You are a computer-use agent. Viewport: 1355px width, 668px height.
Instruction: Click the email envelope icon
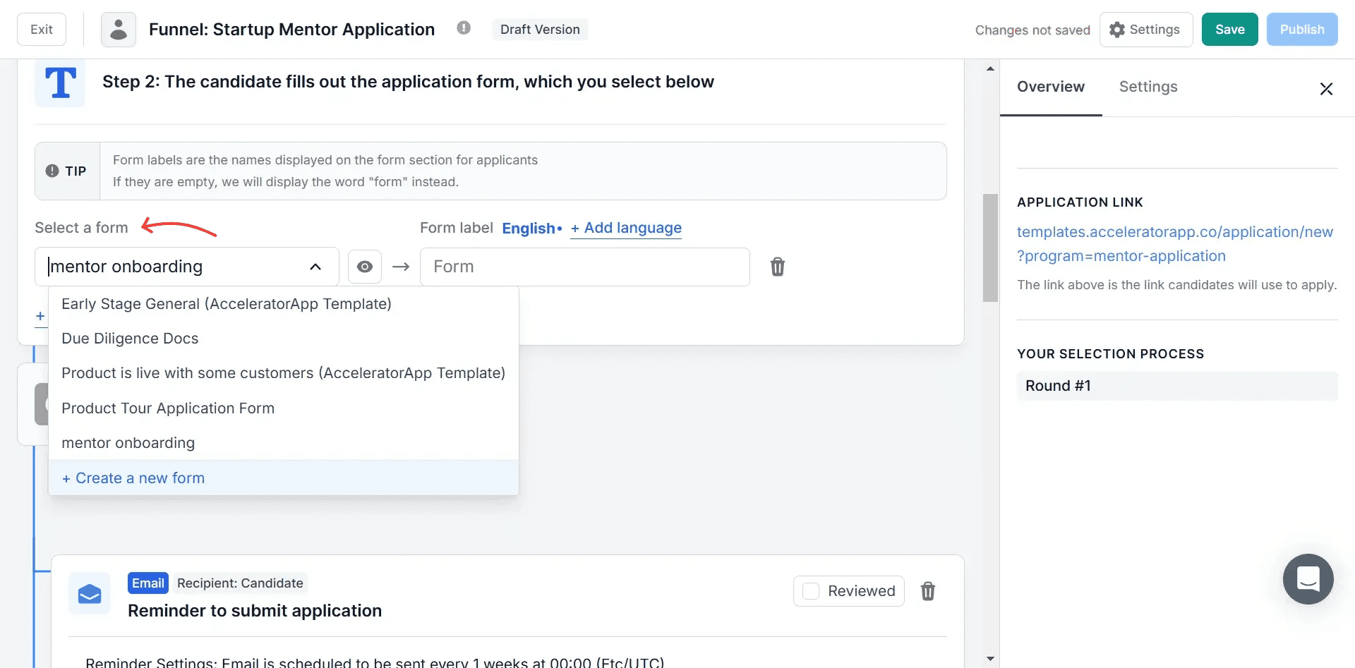(90, 594)
